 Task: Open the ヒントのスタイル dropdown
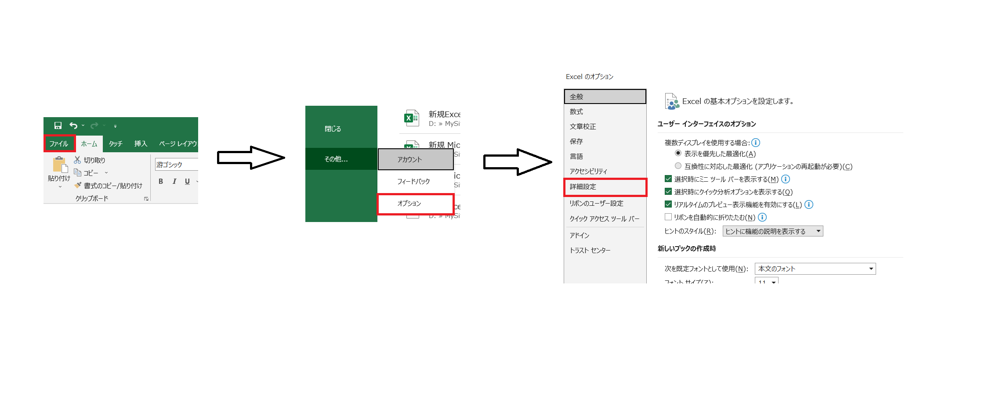pyautogui.click(x=819, y=231)
